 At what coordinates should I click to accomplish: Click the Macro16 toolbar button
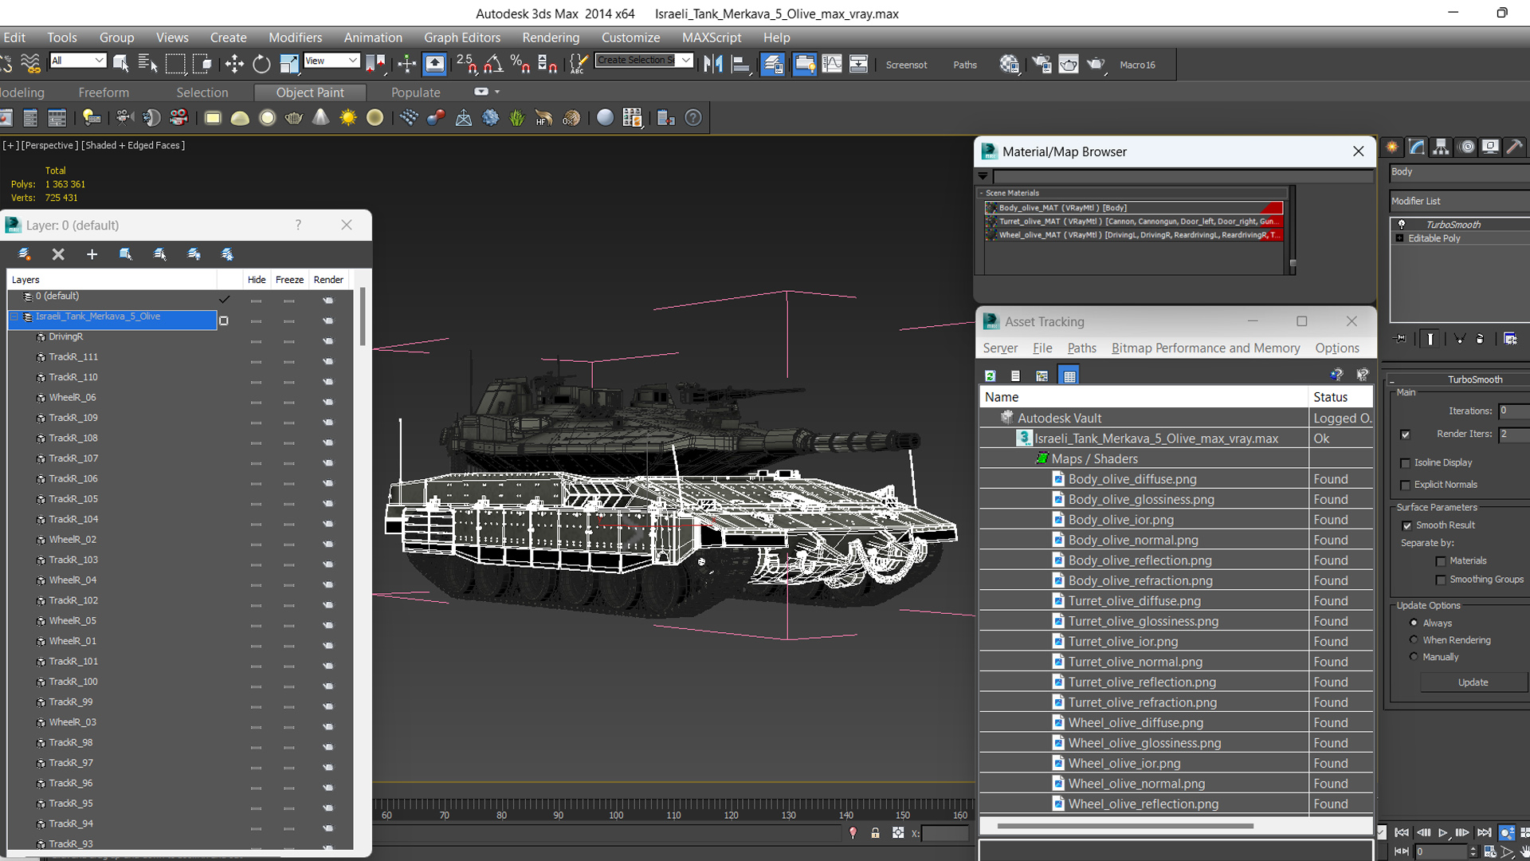(1137, 65)
